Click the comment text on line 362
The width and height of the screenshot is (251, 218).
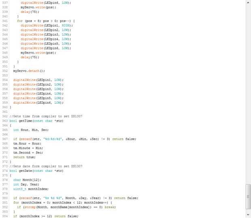[x=46, y=116]
